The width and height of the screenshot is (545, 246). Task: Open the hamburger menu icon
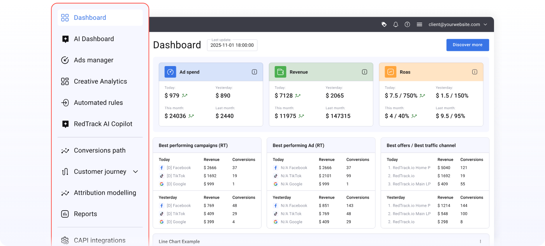coord(419,24)
